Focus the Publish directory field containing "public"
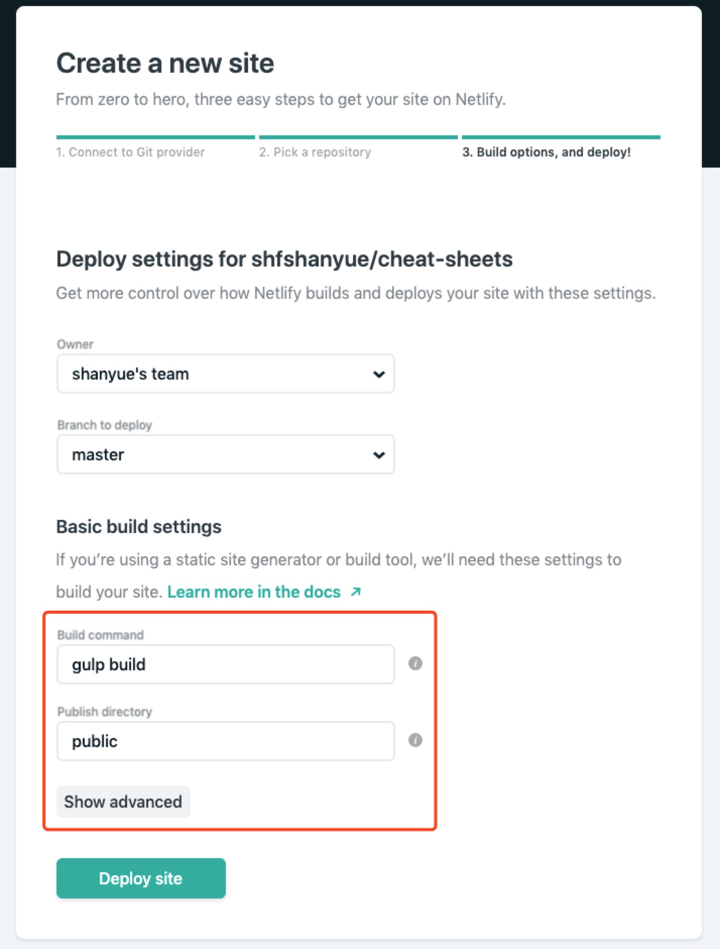Screen dimensions: 720x949 [225, 741]
